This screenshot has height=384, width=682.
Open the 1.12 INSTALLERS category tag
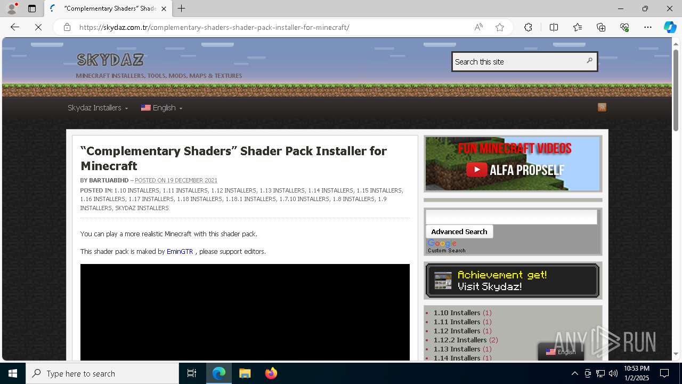[233, 190]
